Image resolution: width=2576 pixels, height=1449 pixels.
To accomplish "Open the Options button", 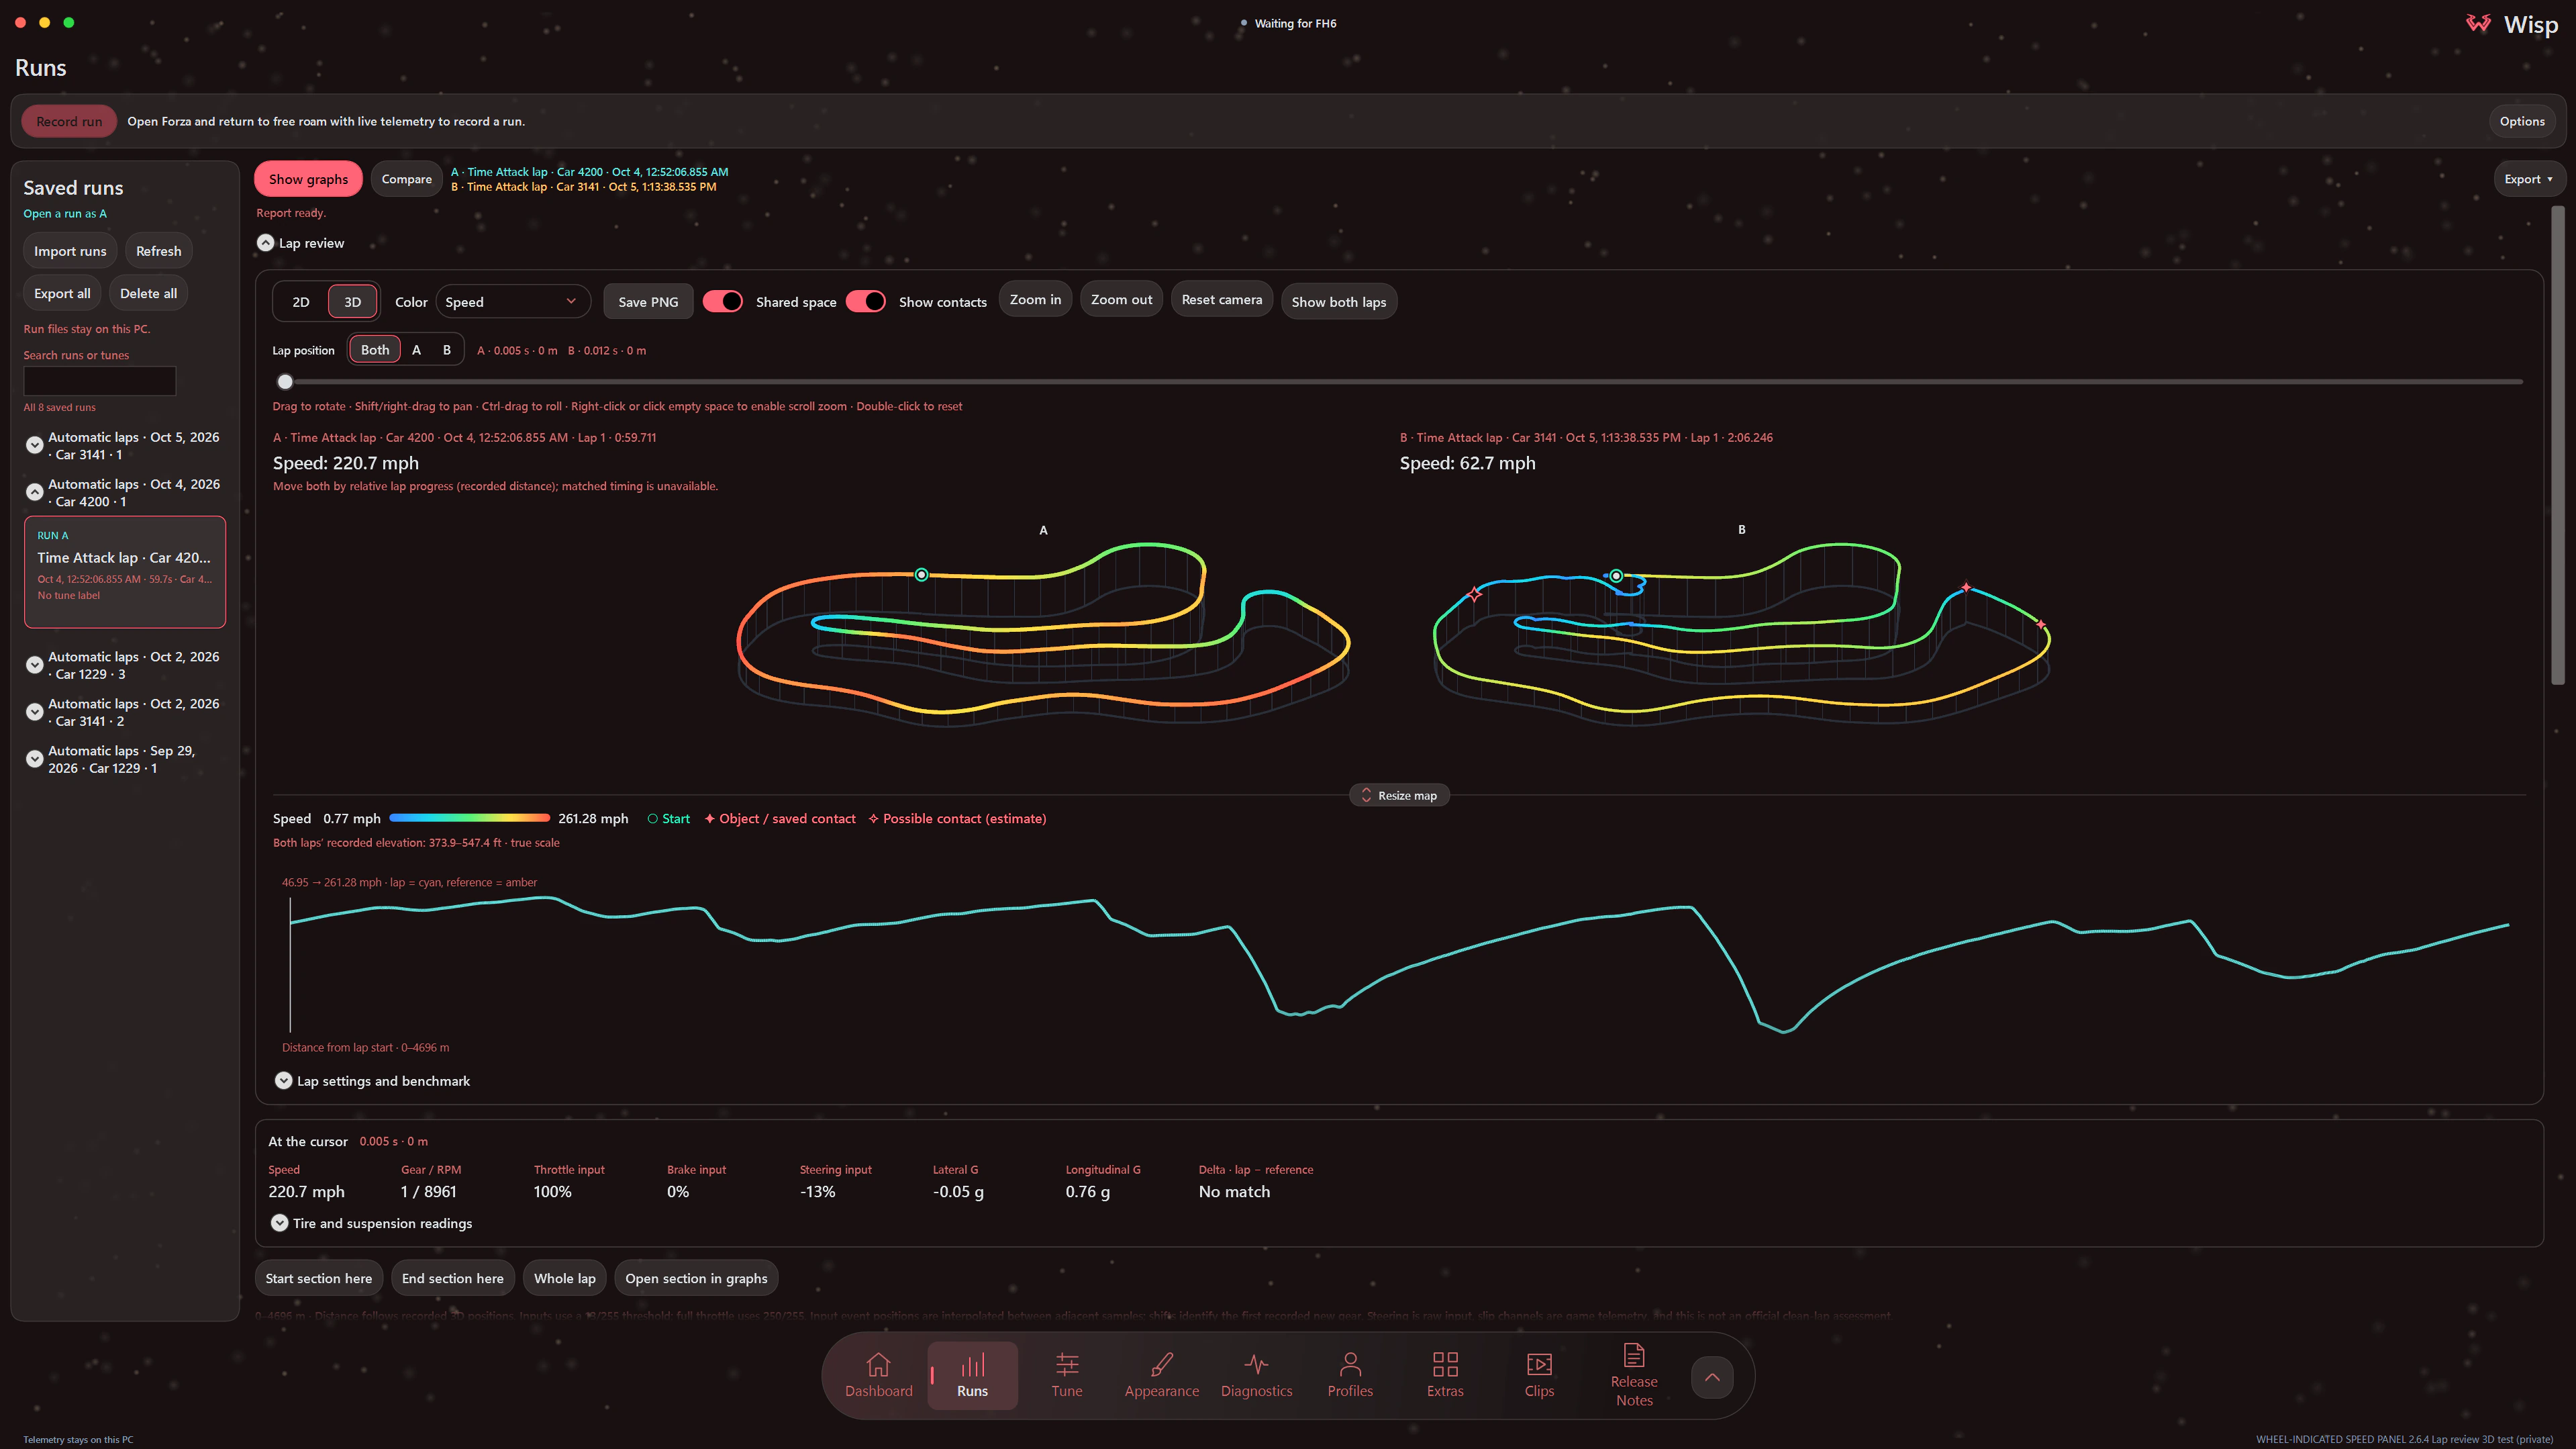I will (2522, 121).
